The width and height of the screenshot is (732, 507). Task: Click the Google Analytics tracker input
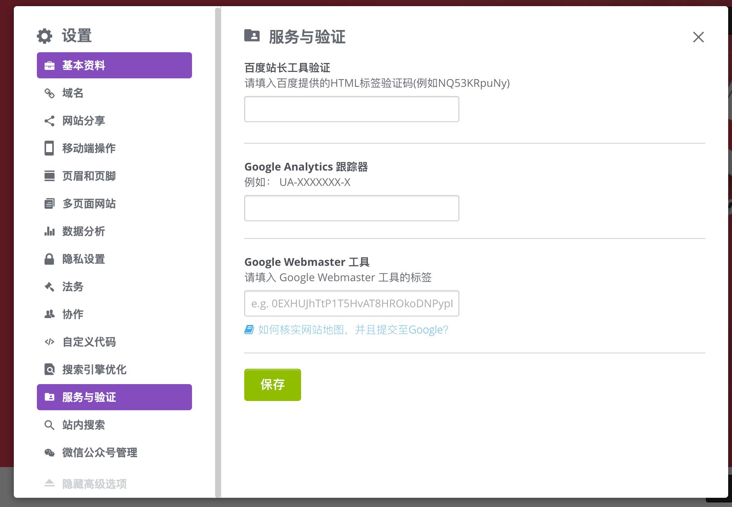[351, 208]
